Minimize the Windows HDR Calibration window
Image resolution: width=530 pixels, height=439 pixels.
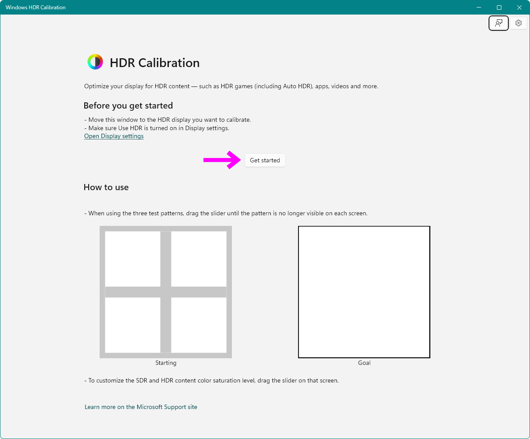479,8
